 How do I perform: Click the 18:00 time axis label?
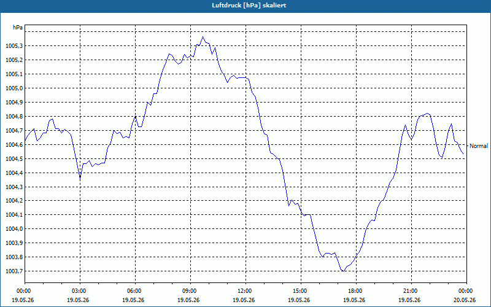[356, 291]
